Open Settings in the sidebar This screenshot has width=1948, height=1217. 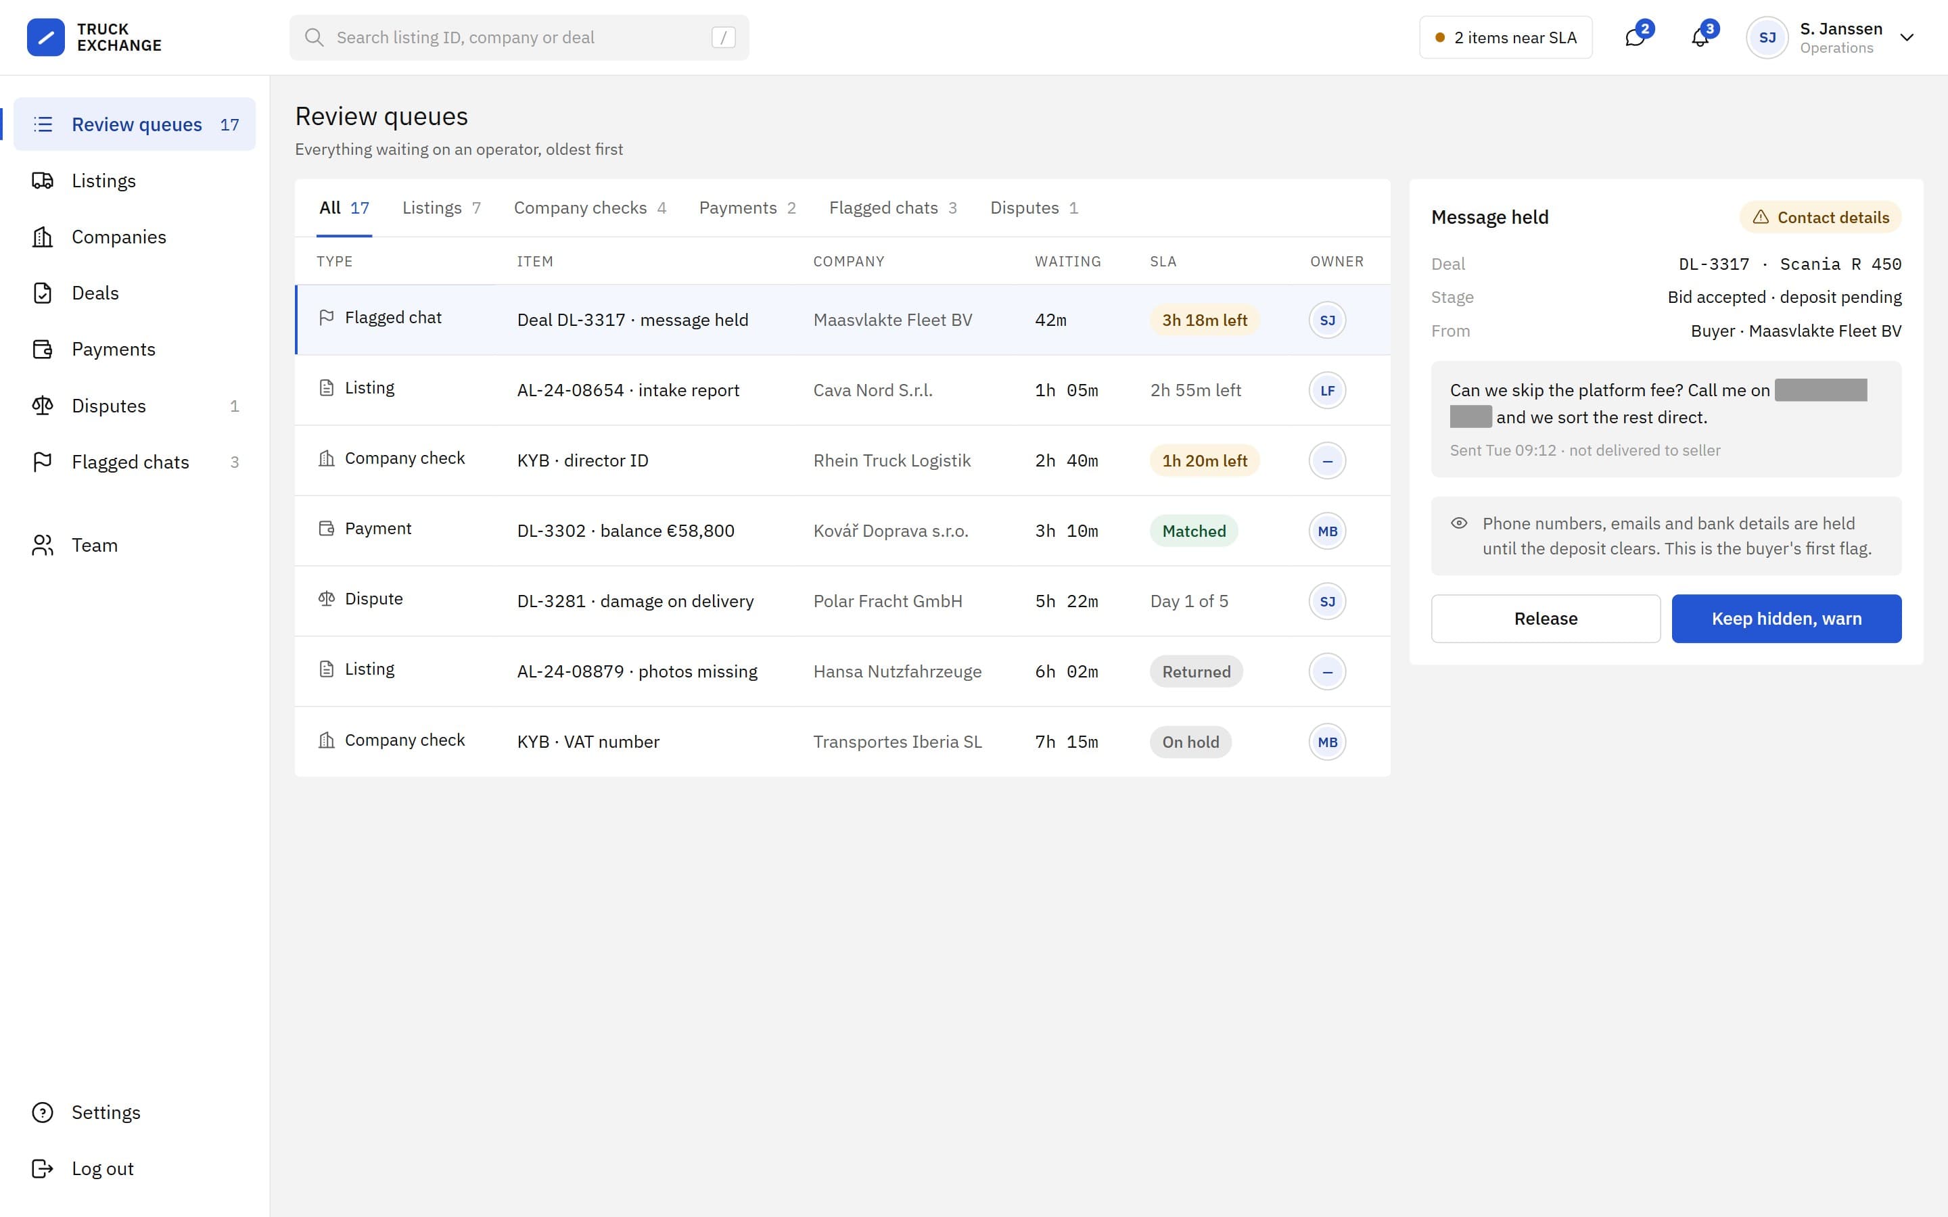click(135, 1112)
